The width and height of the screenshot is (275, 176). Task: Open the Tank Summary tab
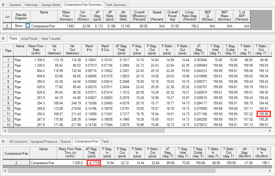pos(116,5)
